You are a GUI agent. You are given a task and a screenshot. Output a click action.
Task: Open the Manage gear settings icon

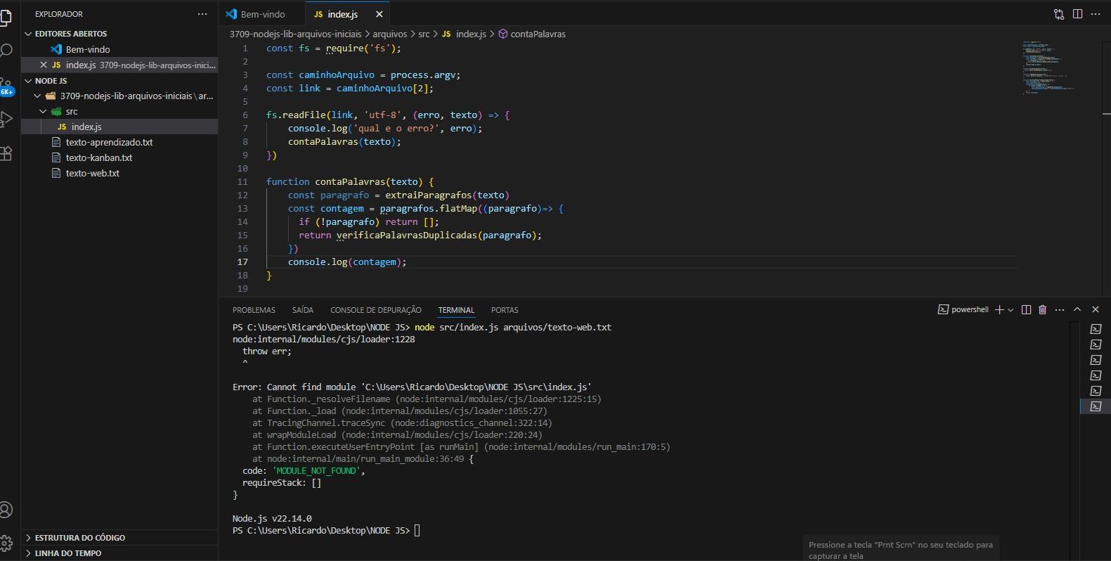[6, 543]
